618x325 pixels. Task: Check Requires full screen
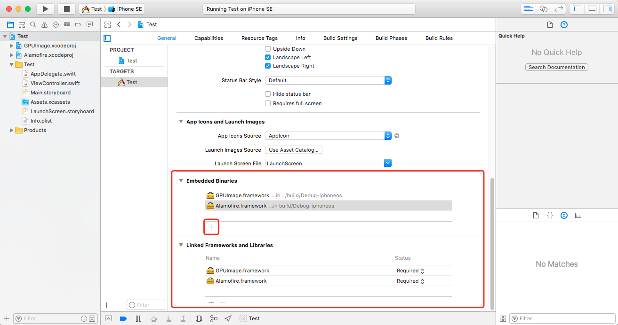coord(268,103)
